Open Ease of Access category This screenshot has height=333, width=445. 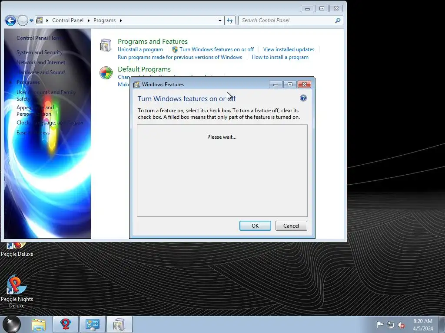pos(33,133)
